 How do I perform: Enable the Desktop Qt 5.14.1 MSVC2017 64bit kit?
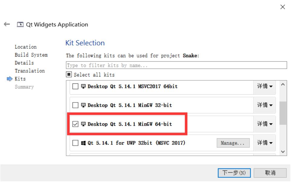[76, 86]
